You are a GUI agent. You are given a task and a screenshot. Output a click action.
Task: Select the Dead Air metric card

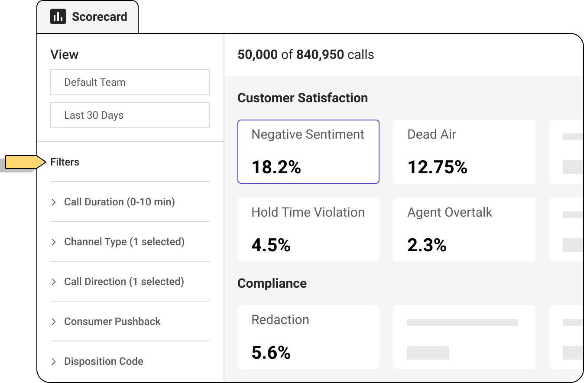(464, 152)
